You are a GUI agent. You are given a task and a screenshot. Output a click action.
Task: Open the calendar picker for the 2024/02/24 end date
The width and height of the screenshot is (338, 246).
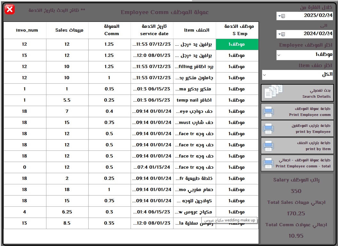pos(282,34)
